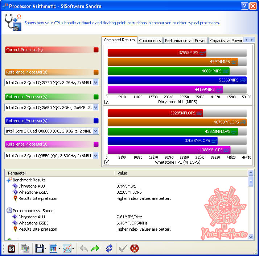
Task: Close the Processor Arithmetic window
Action: pyautogui.click(x=253, y=6)
